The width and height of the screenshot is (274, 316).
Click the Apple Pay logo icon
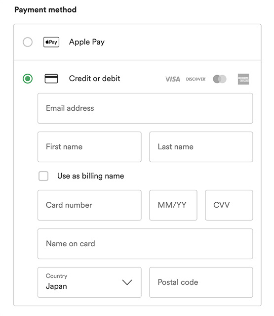(x=51, y=42)
